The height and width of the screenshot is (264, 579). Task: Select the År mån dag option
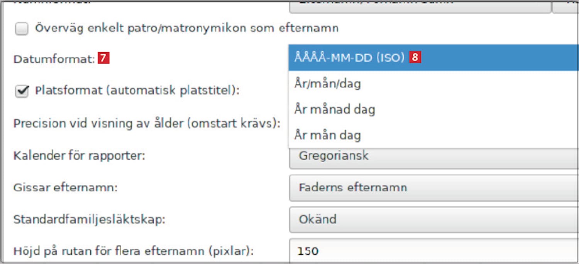tap(327, 135)
